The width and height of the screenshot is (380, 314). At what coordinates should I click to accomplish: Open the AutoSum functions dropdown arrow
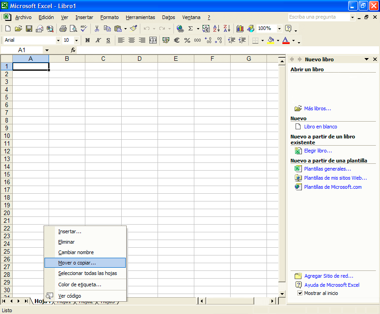tap(198, 29)
